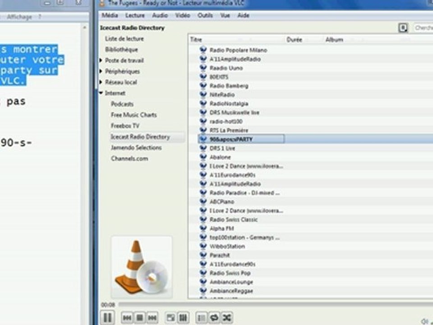The height and width of the screenshot is (325, 433).
Task: Select DRS Musikwelle live station
Action: pos(235,112)
